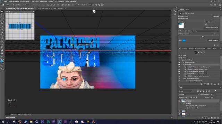Select the Hand tool

2,50
